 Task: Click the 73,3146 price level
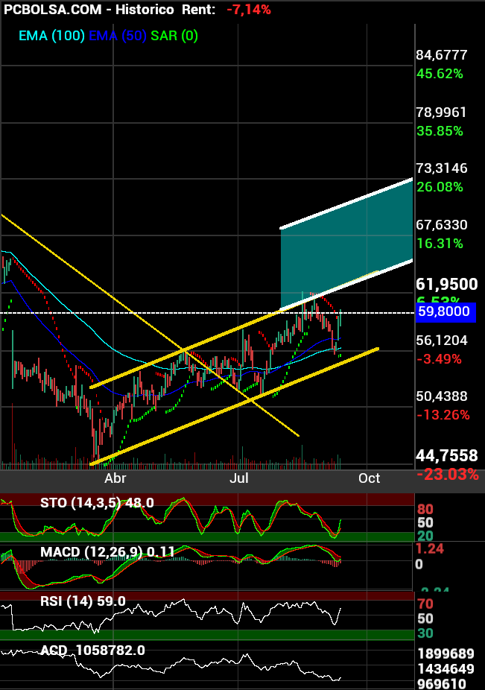442,168
